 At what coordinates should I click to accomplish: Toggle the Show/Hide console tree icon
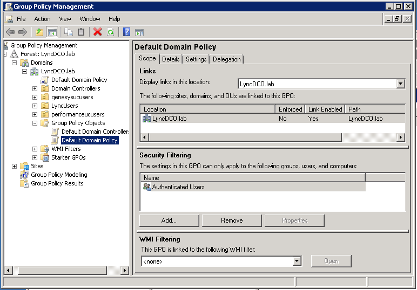pos(52,32)
